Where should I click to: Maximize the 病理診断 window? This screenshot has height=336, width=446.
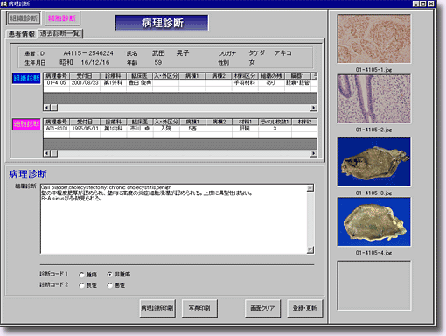pos(423,3)
